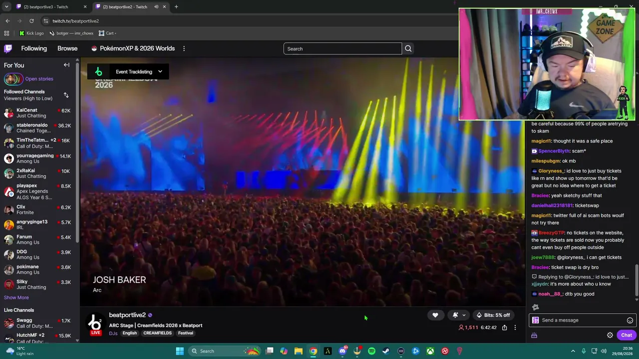
Task: Open File Explorer from the taskbar
Action: point(298,351)
